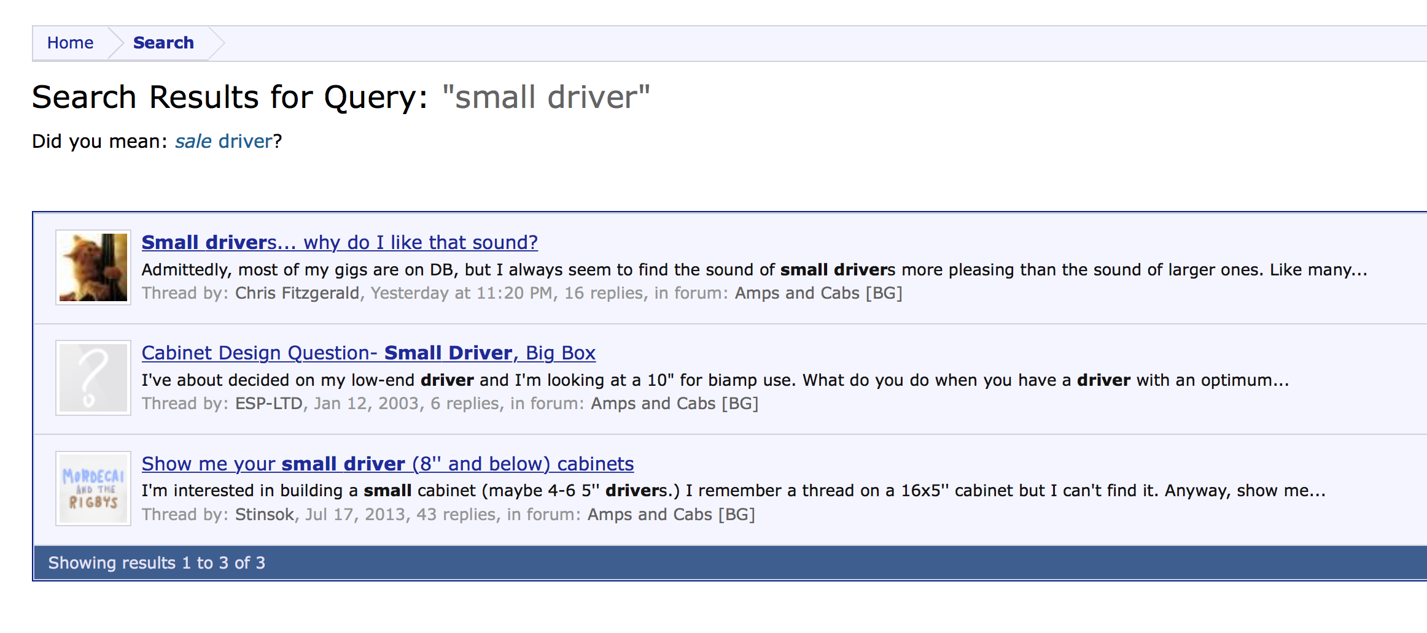Go to Home breadcrumb
This screenshot has width=1427, height=633.
tap(70, 43)
